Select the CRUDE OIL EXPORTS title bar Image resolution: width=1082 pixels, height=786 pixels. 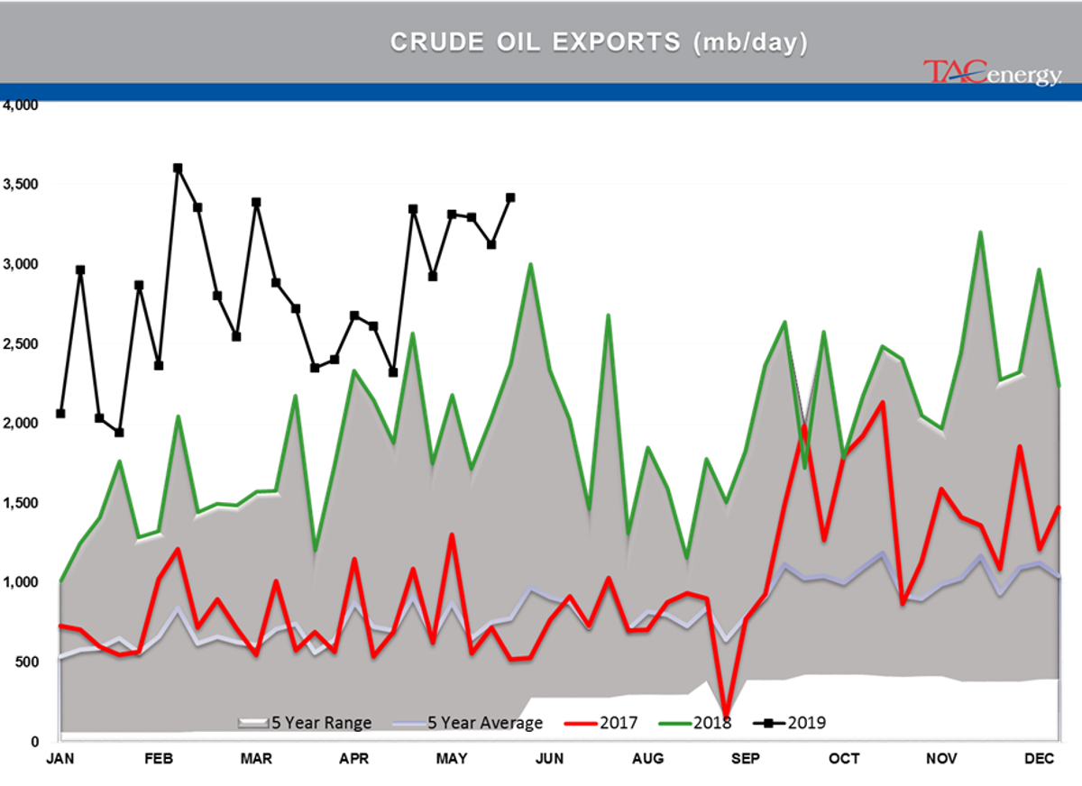(x=541, y=41)
